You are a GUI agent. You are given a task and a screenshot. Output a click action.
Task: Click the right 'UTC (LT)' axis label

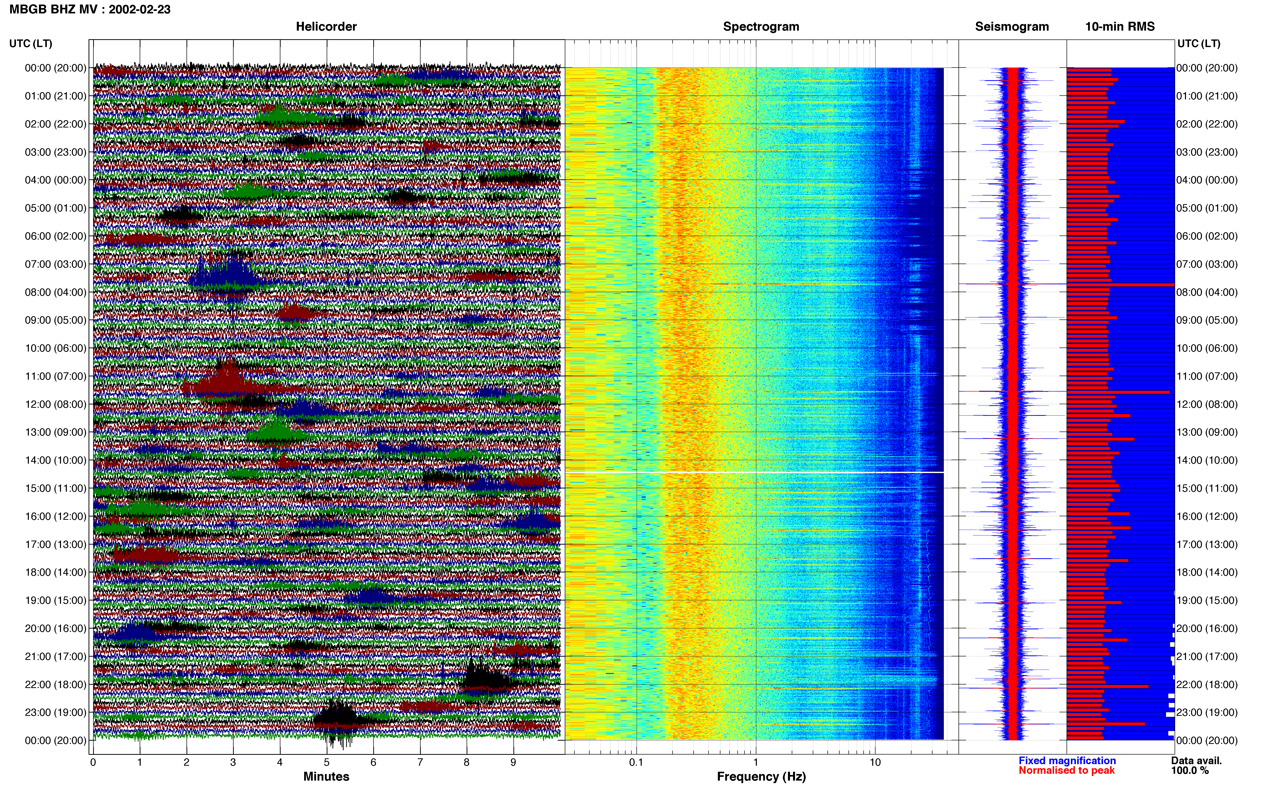[1199, 44]
